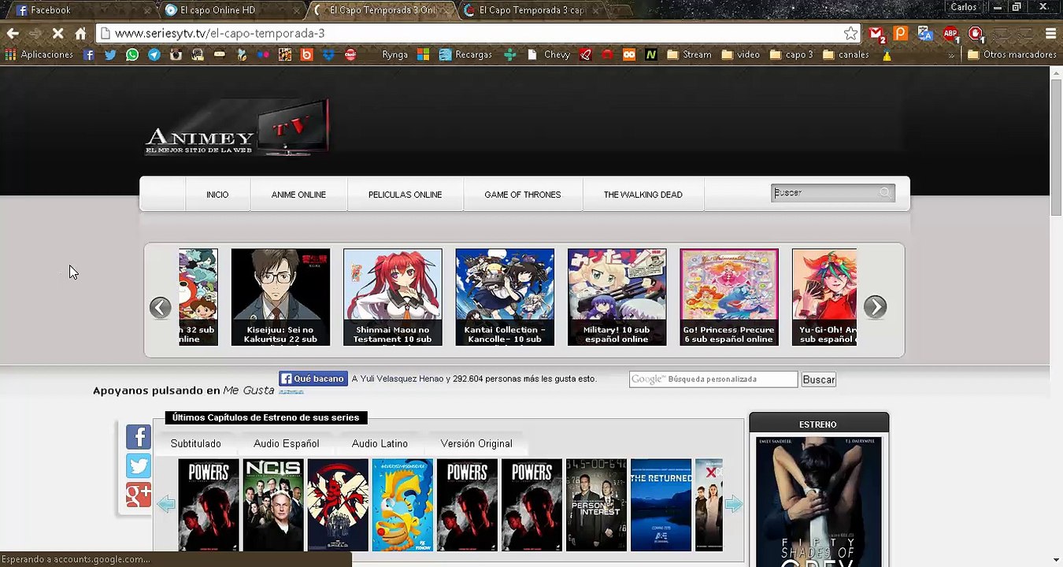Open the capo 3 bookmarks folder
This screenshot has width=1063, height=567.
point(791,55)
